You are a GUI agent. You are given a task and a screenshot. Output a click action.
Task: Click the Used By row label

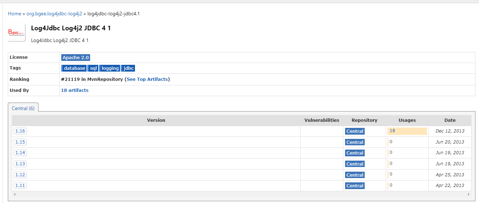[19, 90]
